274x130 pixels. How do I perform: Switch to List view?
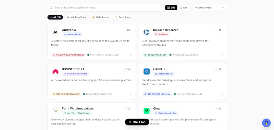click(x=183, y=8)
